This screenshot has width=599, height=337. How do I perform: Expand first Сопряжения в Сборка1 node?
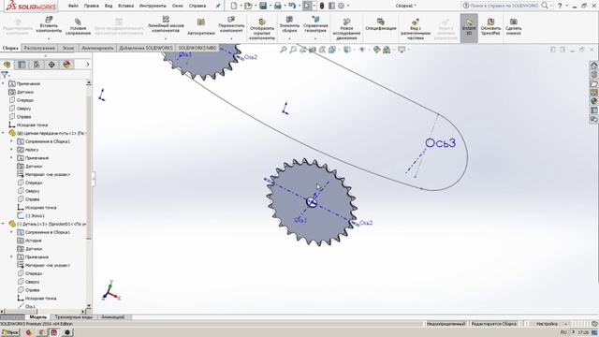[x=11, y=141]
